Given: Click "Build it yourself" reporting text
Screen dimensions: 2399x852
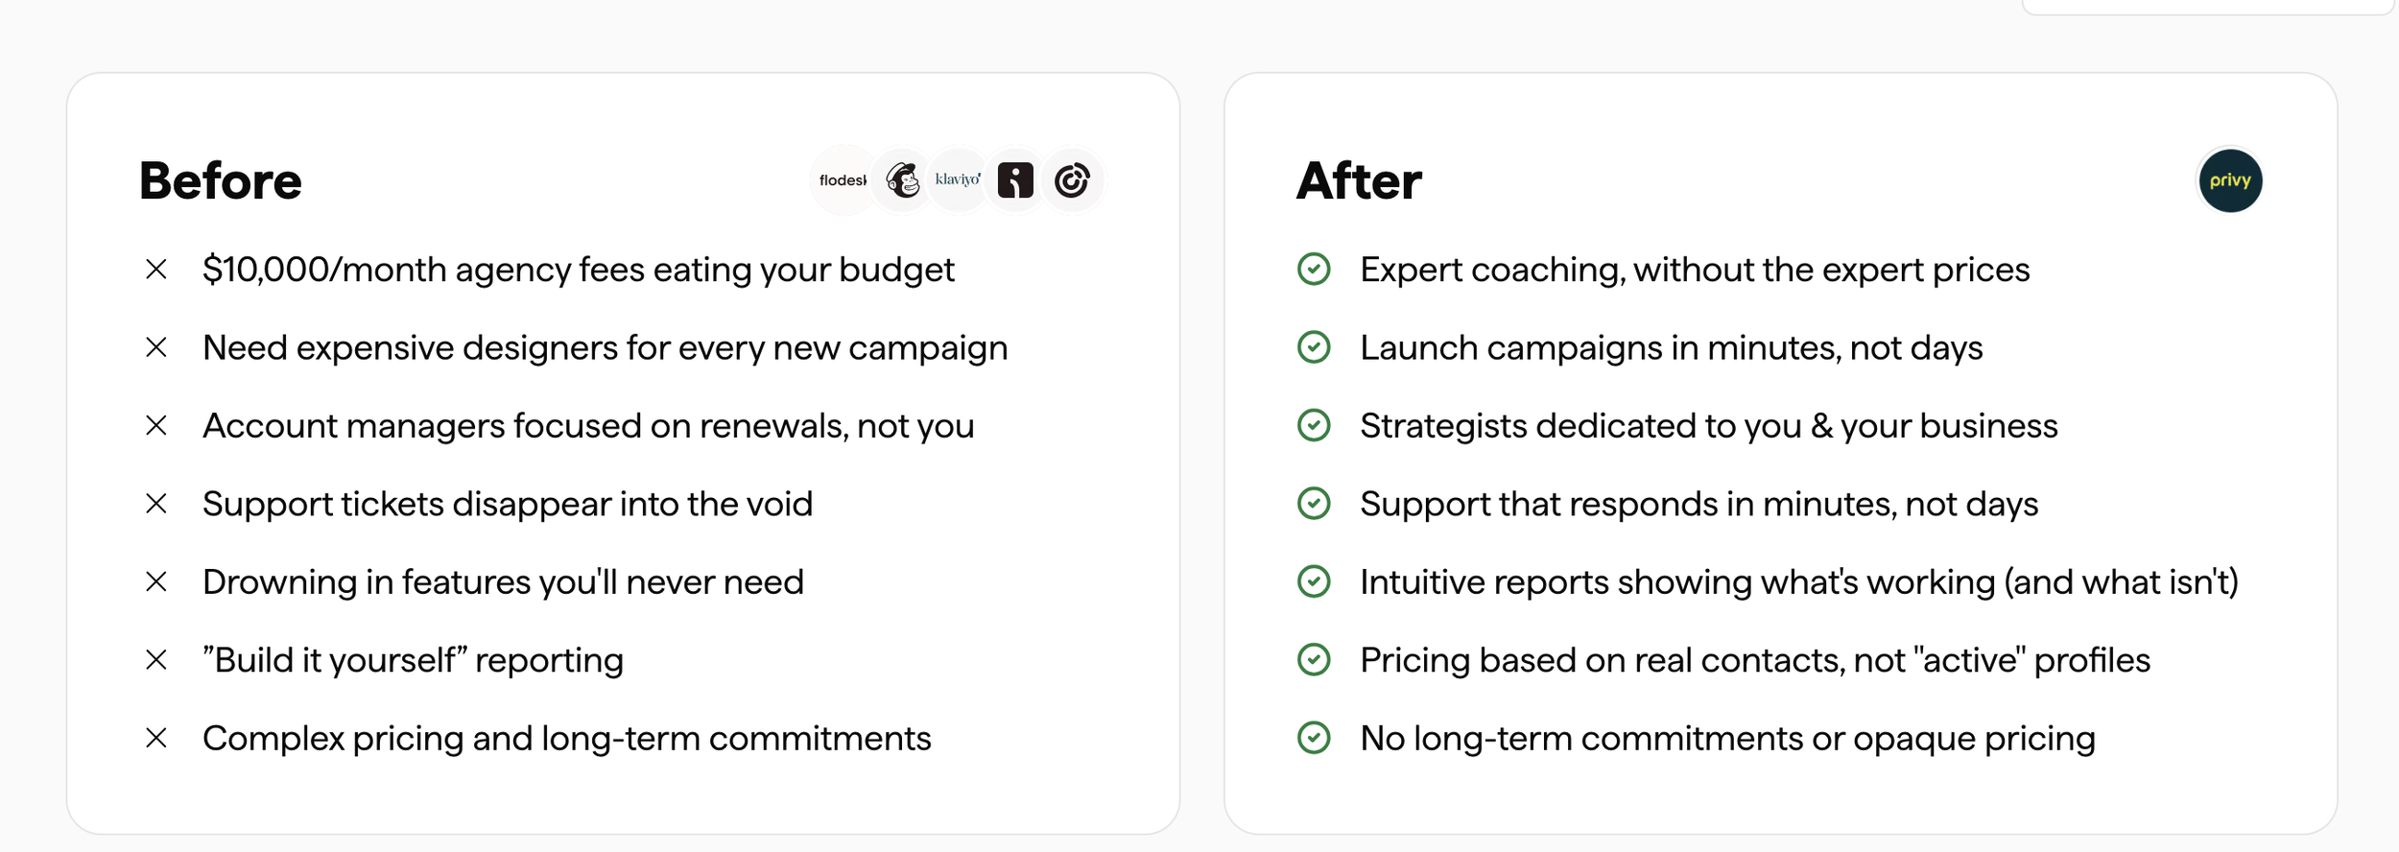Looking at the screenshot, I should 413,660.
